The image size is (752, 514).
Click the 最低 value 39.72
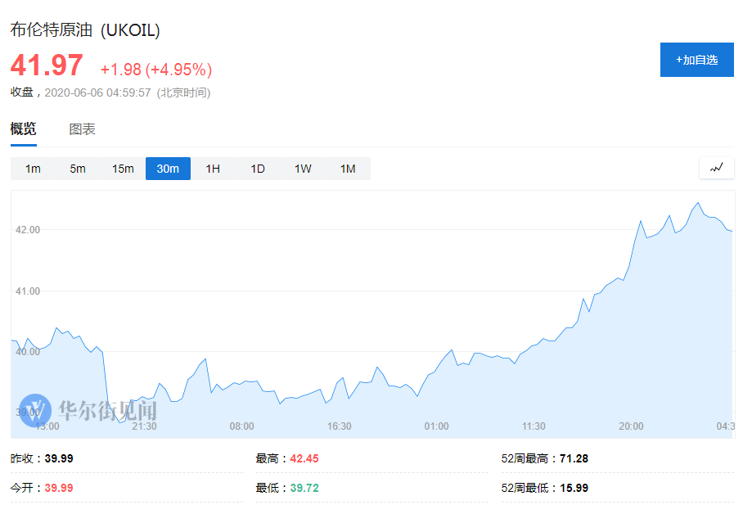pyautogui.click(x=304, y=488)
